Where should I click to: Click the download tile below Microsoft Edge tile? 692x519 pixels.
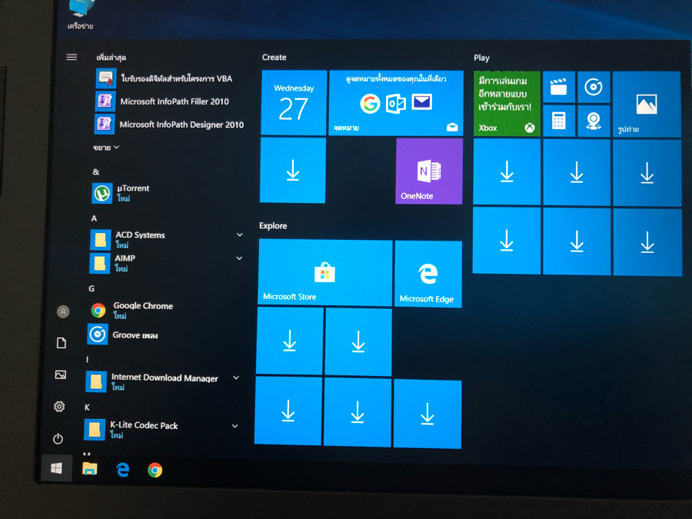click(428, 414)
